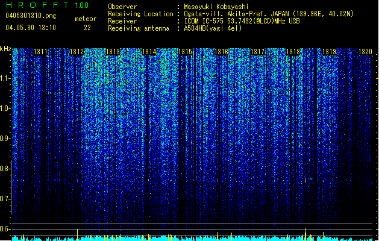
Task: Click the red meteor echo after 1318
Action: point(305,180)
